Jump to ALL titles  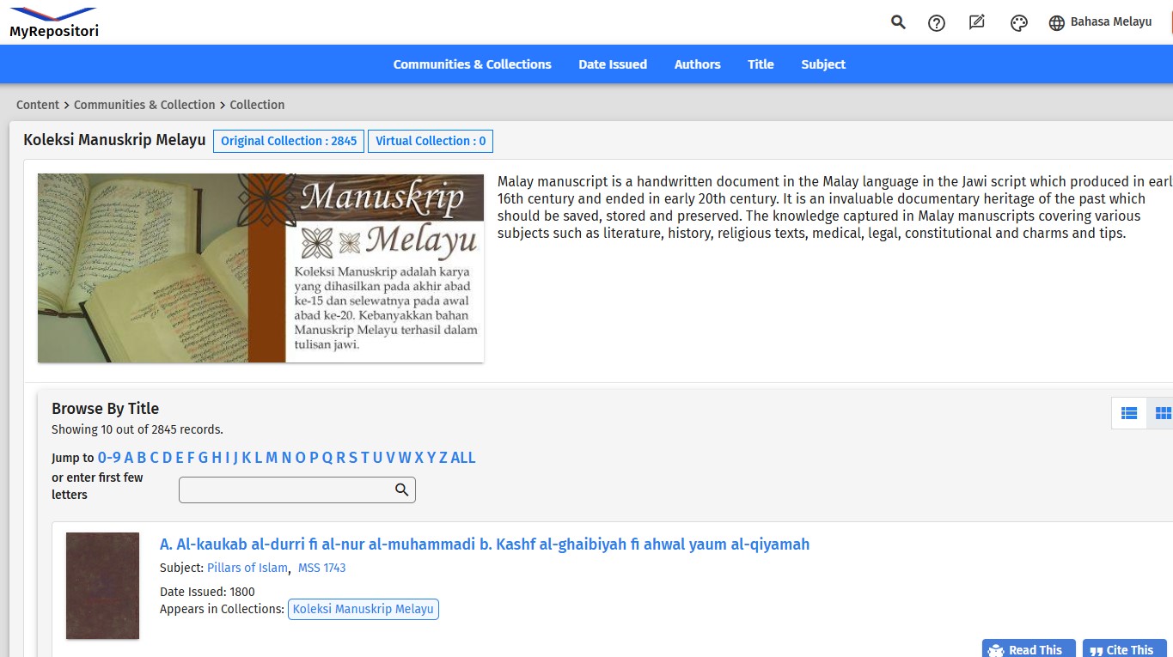(x=463, y=458)
